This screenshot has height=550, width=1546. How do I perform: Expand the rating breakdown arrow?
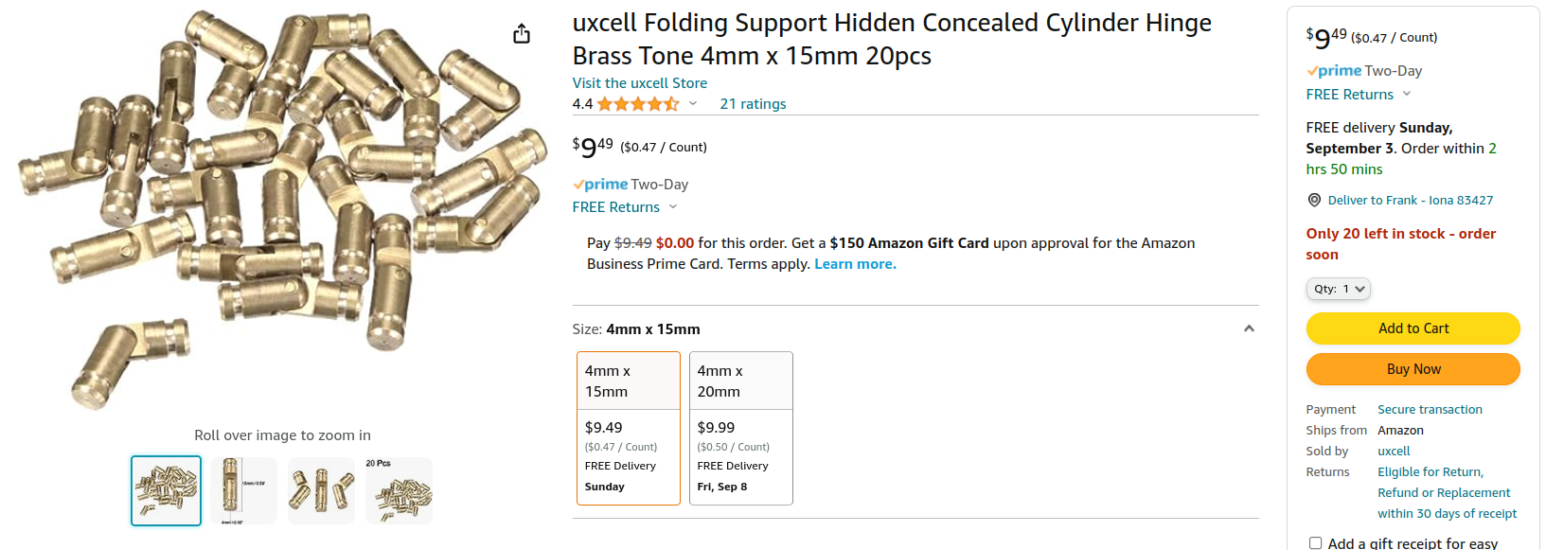pos(693,104)
